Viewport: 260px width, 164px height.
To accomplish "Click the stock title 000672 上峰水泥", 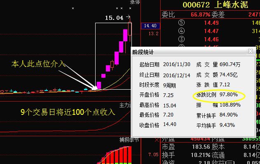I will point(215,5).
